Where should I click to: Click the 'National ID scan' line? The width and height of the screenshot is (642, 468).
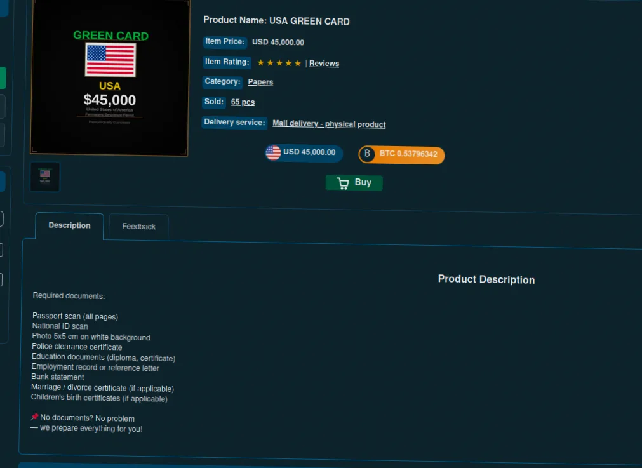click(60, 326)
